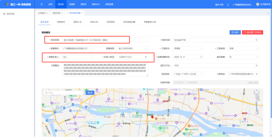
Task: Click the red location marker on the map
Action: [152, 116]
